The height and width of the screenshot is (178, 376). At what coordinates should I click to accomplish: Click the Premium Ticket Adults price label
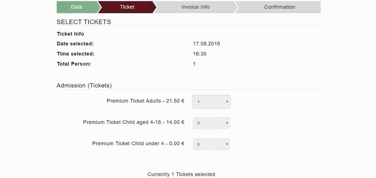(145, 101)
